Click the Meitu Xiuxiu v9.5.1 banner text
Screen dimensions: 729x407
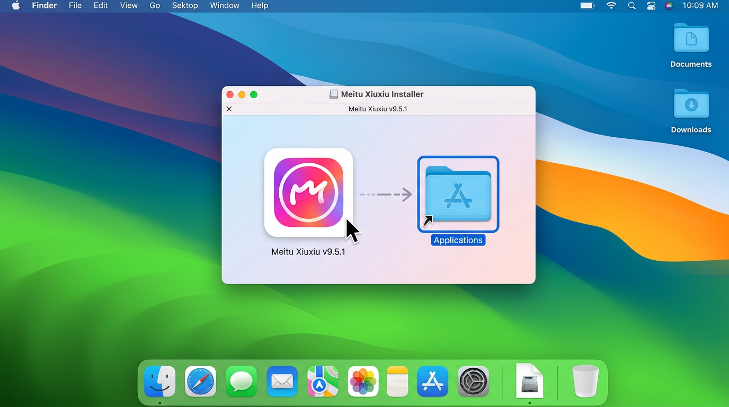(x=378, y=109)
